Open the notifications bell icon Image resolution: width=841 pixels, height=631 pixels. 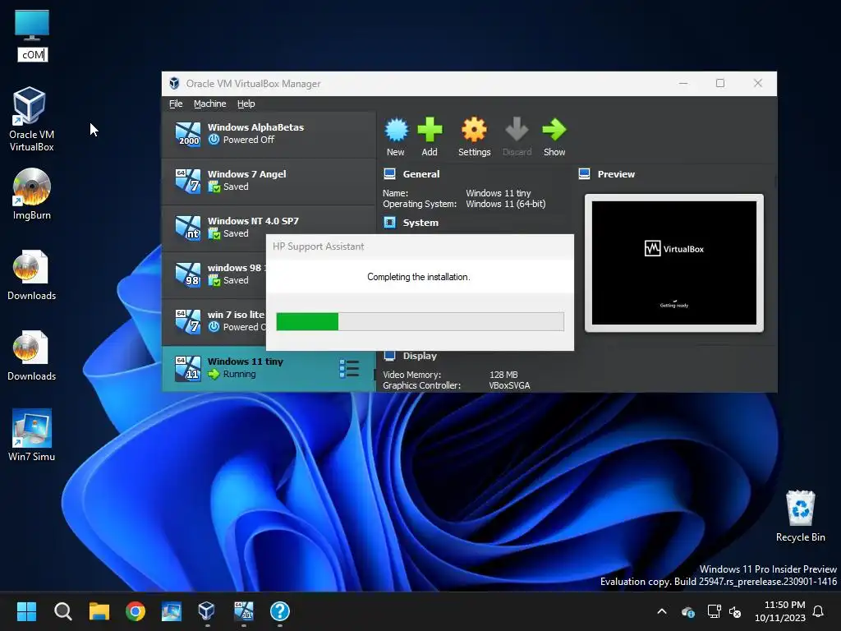tap(818, 611)
